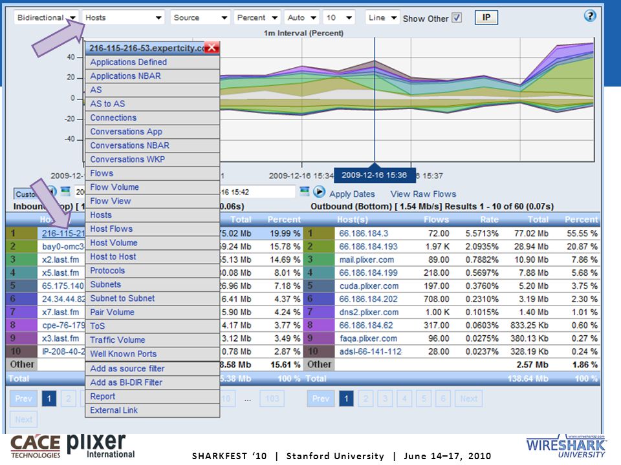Image resolution: width=621 pixels, height=465 pixels.
Task: Click the 2009-12-16 15:36 chart time marker
Action: pos(375,175)
